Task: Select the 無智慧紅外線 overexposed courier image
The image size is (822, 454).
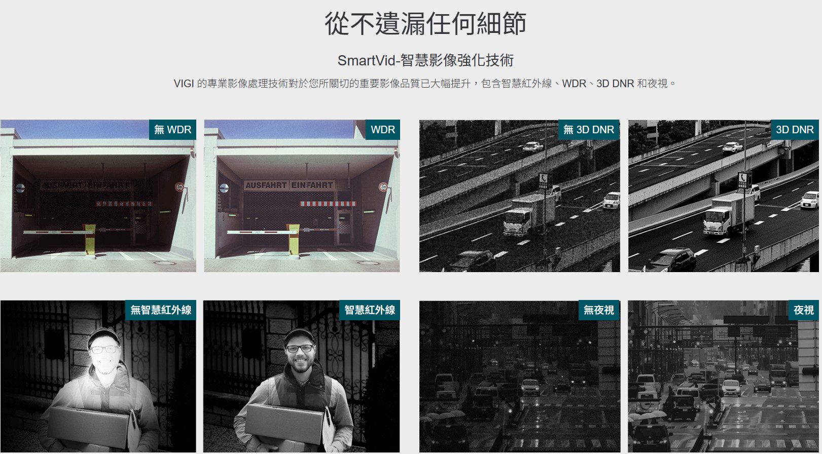Action: click(98, 376)
